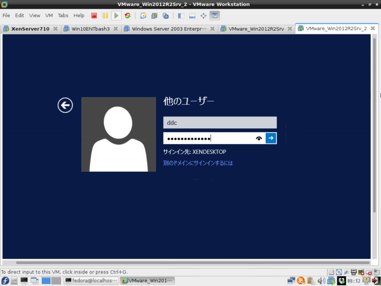Click the VMware_Win201 taskbar button
This screenshot has height=286, width=381.
pos(147,281)
